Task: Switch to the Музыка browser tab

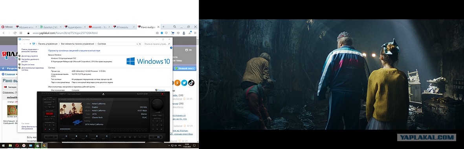Action: pyautogui.click(x=26, y=27)
